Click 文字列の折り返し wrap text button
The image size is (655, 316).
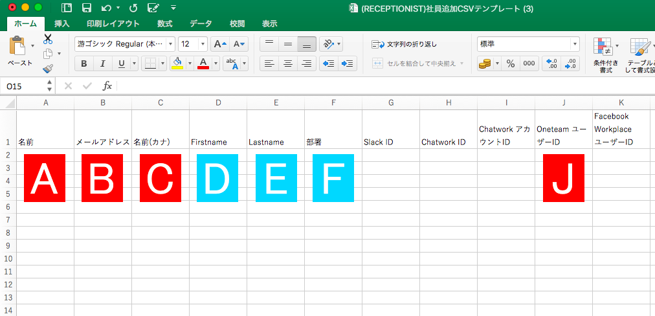point(405,44)
